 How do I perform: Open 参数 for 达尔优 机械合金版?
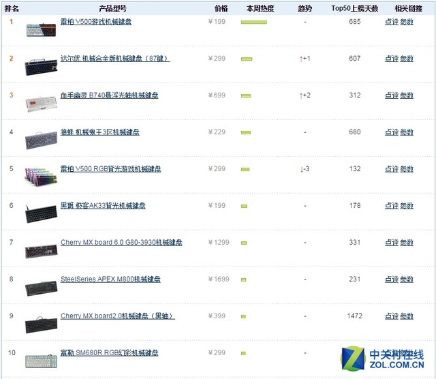coord(407,59)
